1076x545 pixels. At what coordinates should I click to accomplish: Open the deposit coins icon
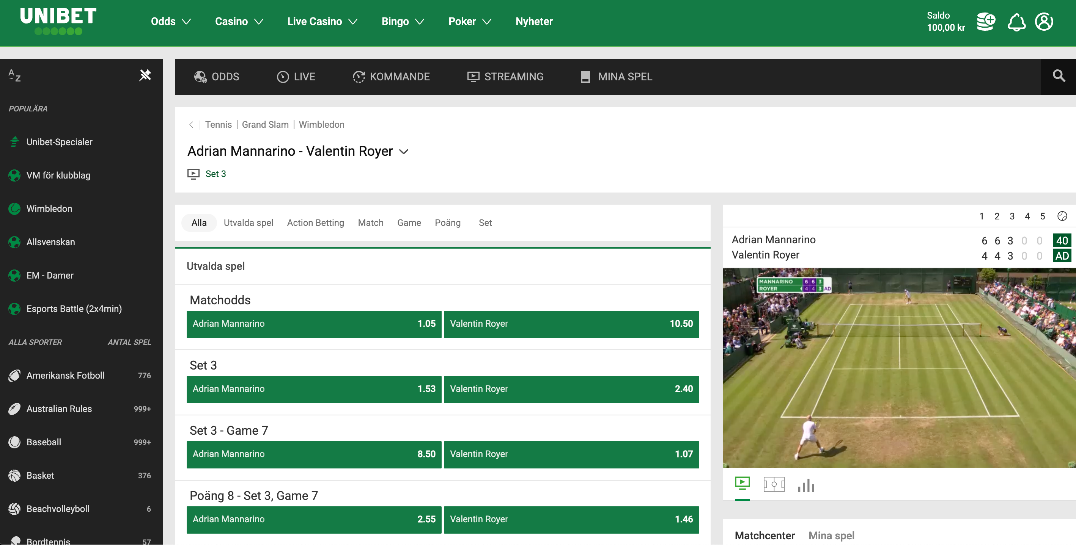(x=986, y=22)
